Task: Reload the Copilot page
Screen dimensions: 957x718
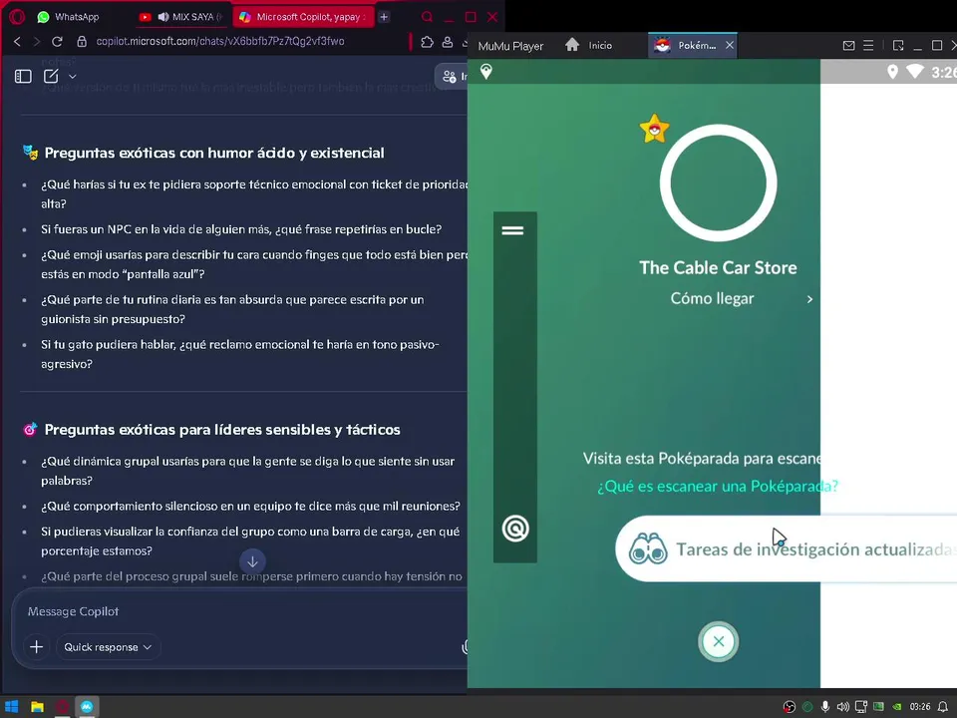Action: click(57, 42)
